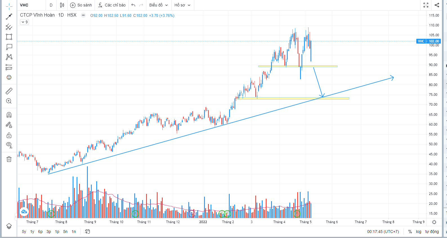Expand the Biểu đồ dropdown
Viewport: 447px width, 238px height.
(x=158, y=5)
